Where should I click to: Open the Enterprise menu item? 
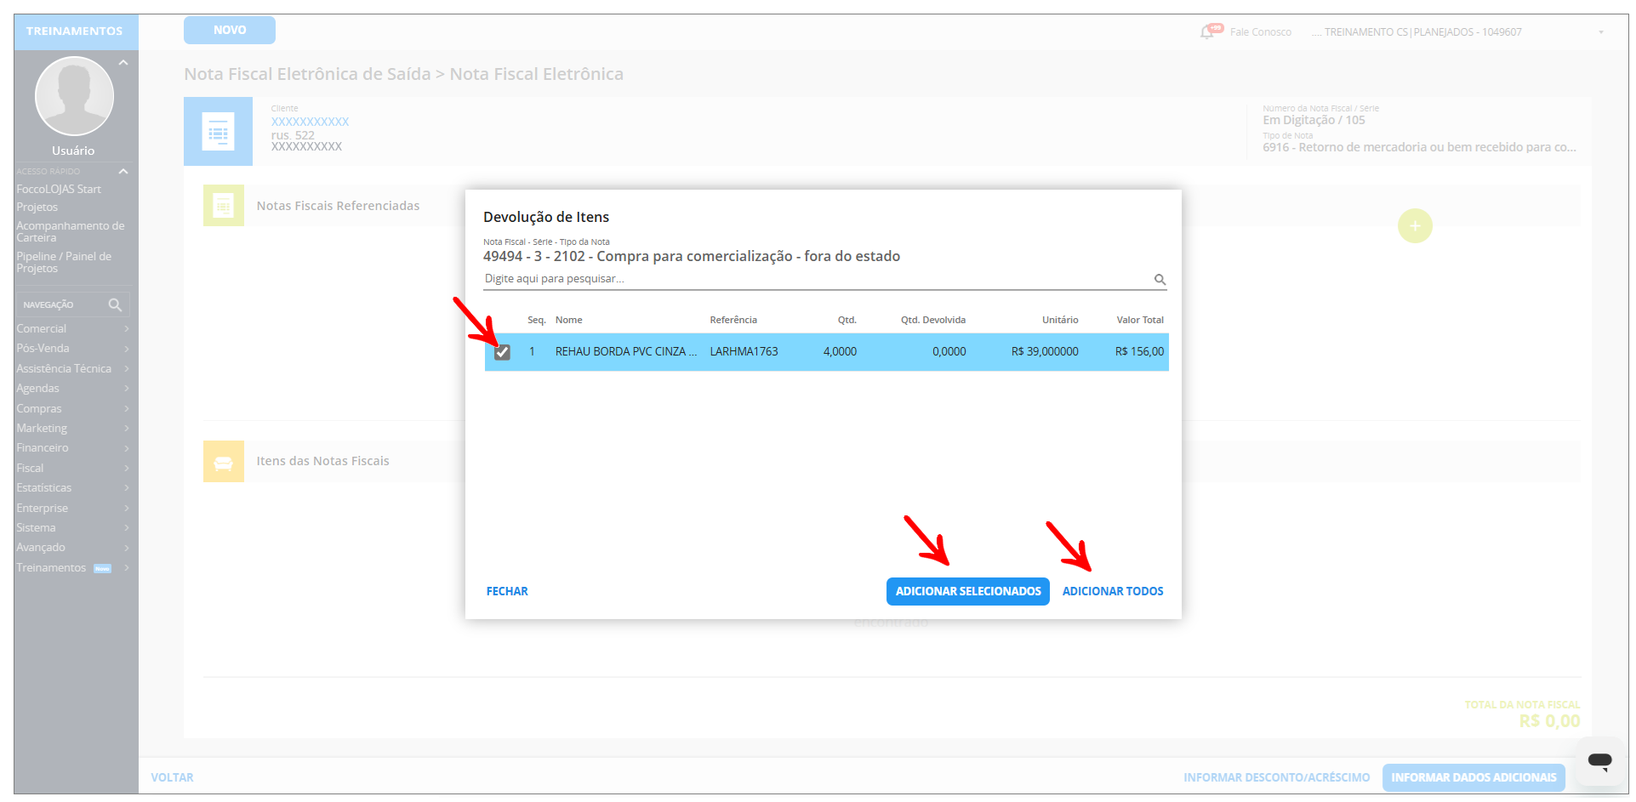point(73,509)
